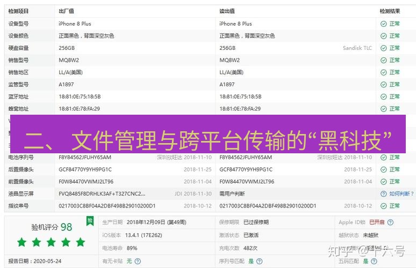Click help icon next to 有无卡贴 无
The image size is (416, 268).
[138, 262]
